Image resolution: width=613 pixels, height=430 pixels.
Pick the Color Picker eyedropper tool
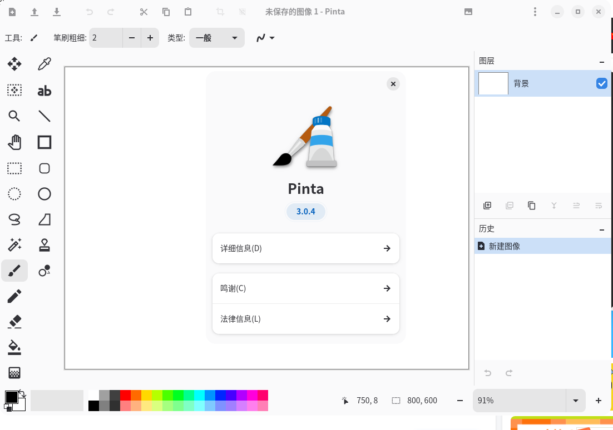point(44,64)
